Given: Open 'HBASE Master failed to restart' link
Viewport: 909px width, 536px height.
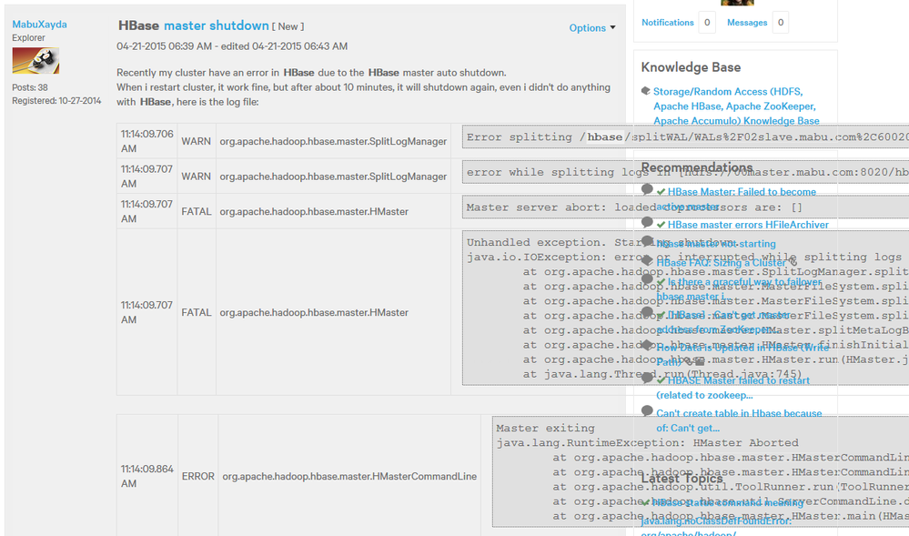Looking at the screenshot, I should [x=733, y=388].
